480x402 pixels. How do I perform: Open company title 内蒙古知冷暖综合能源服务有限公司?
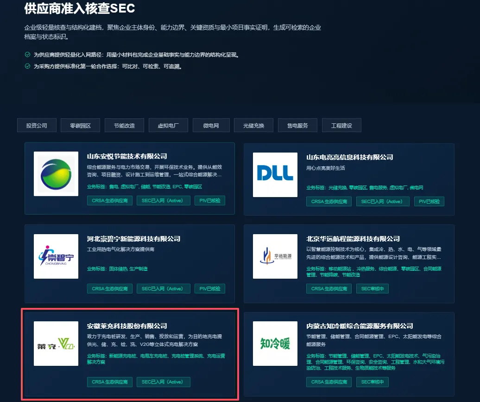coord(360,325)
